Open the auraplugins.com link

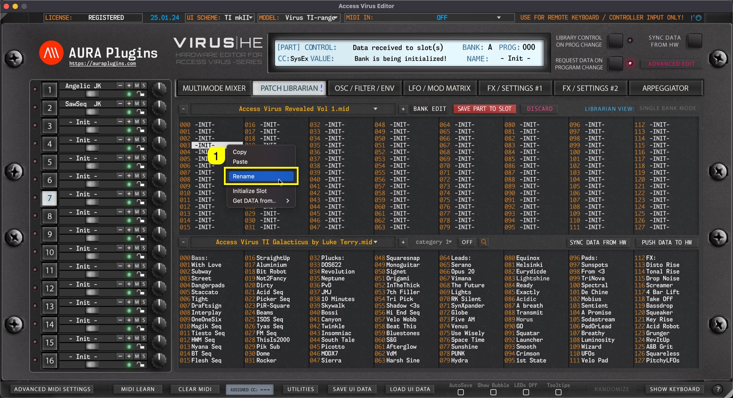(103, 64)
